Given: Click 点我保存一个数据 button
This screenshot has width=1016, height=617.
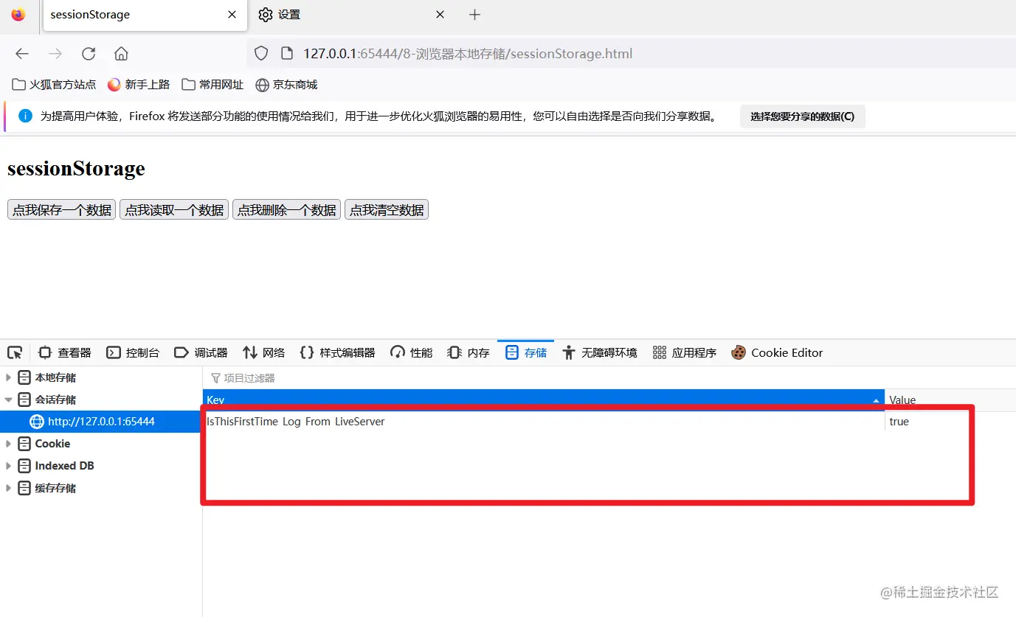Looking at the screenshot, I should (62, 210).
